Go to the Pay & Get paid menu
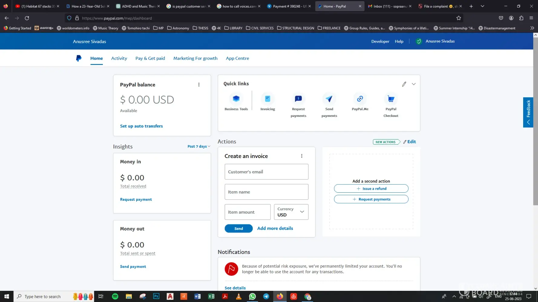 (x=150, y=58)
